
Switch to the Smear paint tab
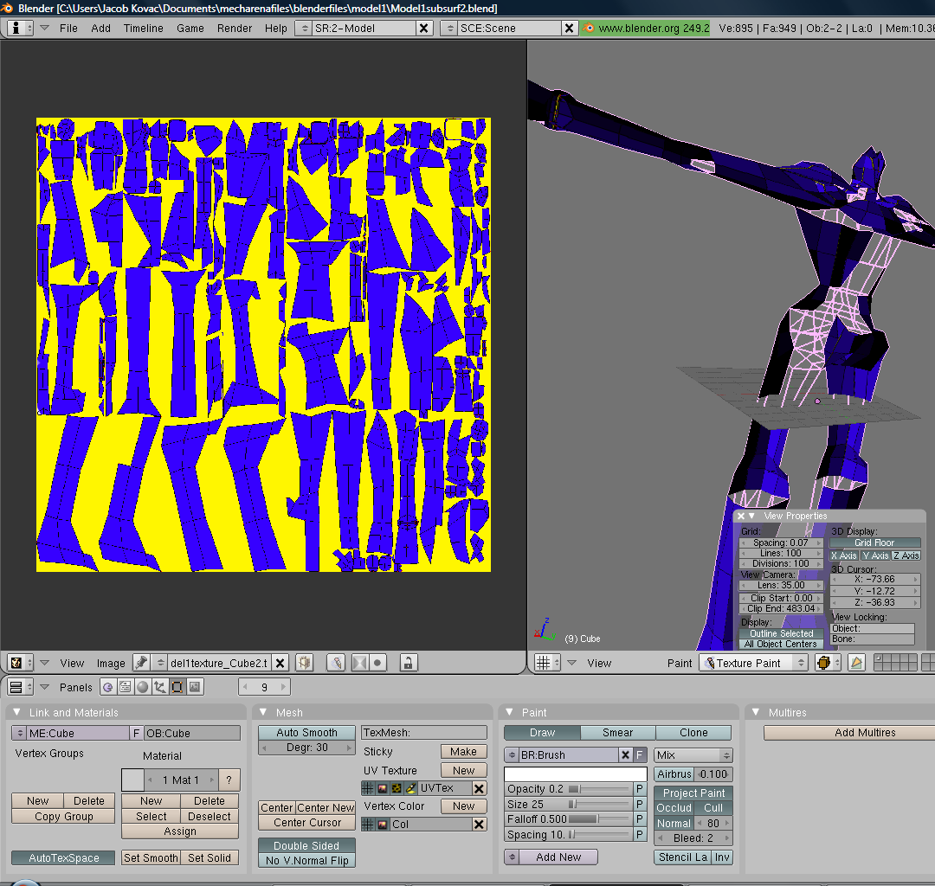(617, 732)
